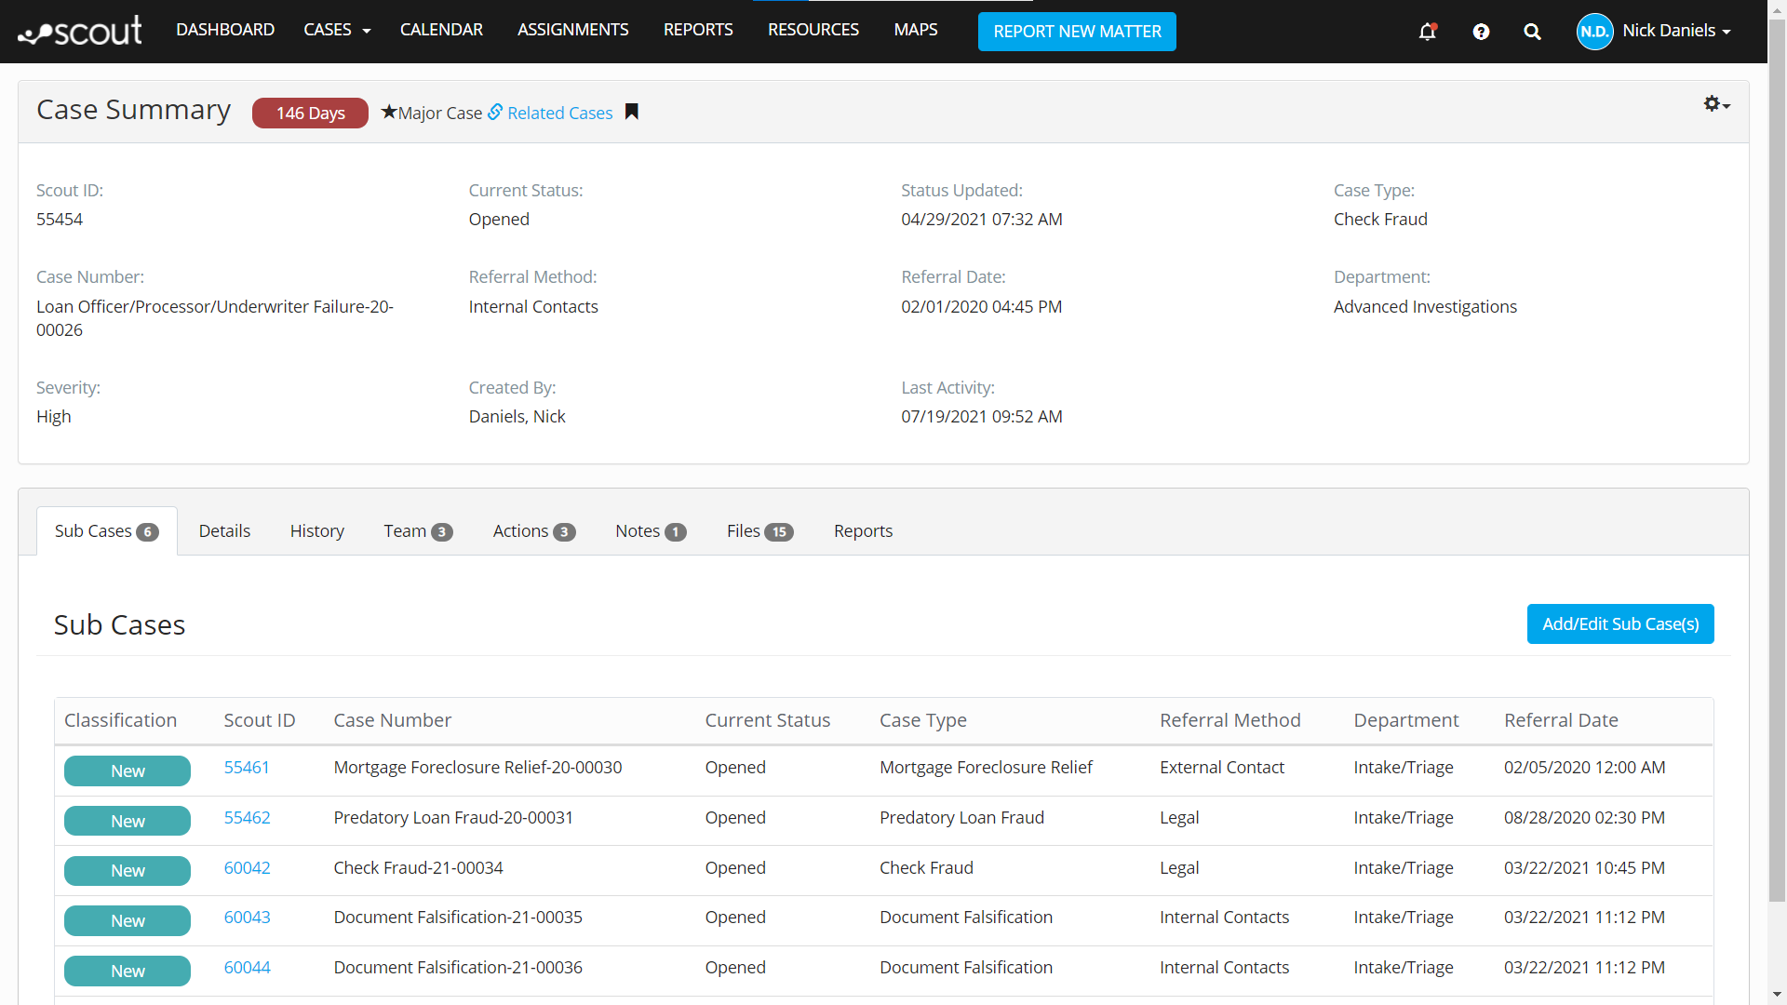
Task: Expand the CASES dropdown menu
Action: pyautogui.click(x=337, y=30)
